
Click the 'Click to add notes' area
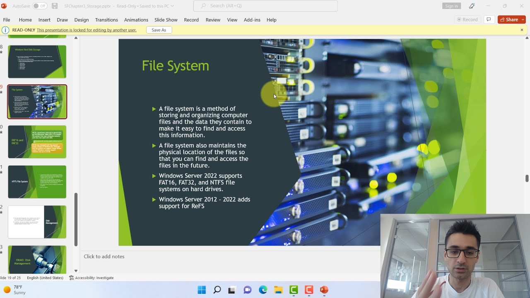(104, 257)
